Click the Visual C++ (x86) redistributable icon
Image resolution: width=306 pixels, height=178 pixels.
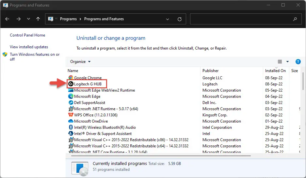71,140
